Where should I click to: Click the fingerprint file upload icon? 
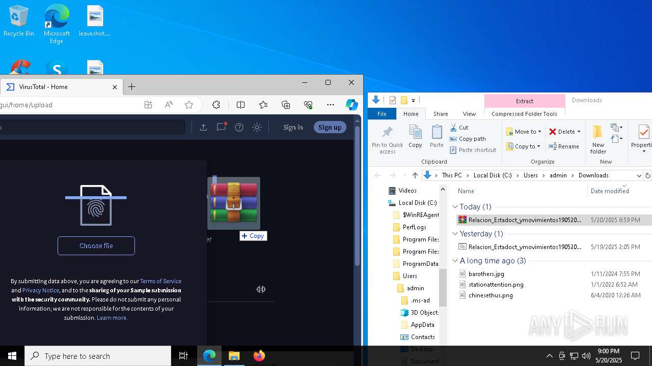tap(96, 205)
